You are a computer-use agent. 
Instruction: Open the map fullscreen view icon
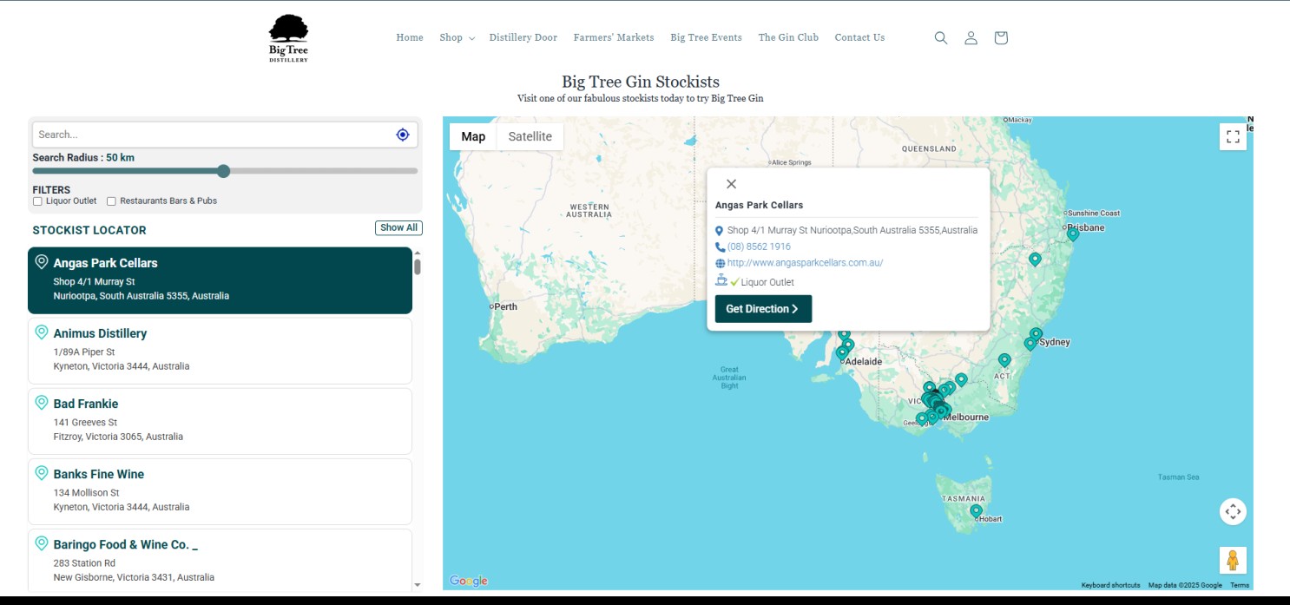1233,136
